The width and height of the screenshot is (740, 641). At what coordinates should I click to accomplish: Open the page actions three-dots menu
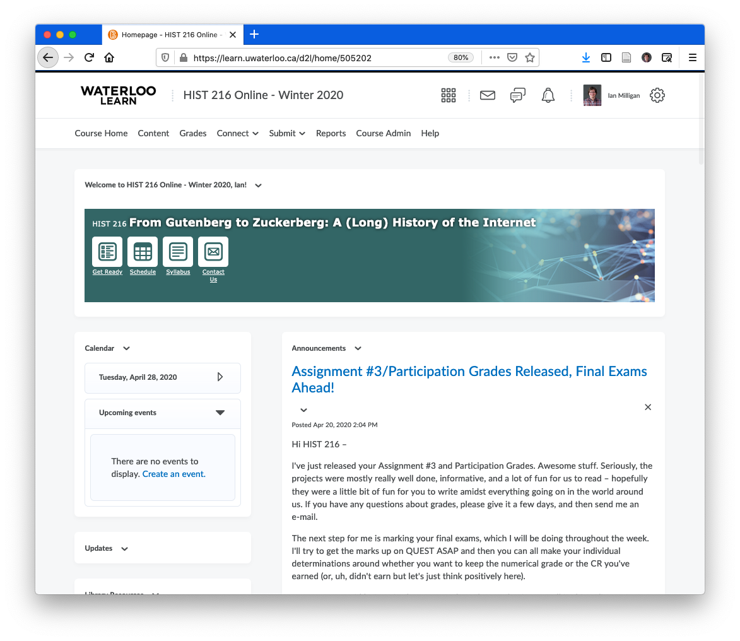(x=494, y=57)
